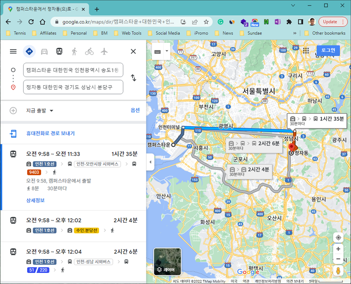351x284 pixels.
Task: Bookmark this page with star icon
Action: click(206, 22)
